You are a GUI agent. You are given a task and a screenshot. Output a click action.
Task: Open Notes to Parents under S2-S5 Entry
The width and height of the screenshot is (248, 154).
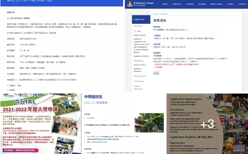click(140, 65)
